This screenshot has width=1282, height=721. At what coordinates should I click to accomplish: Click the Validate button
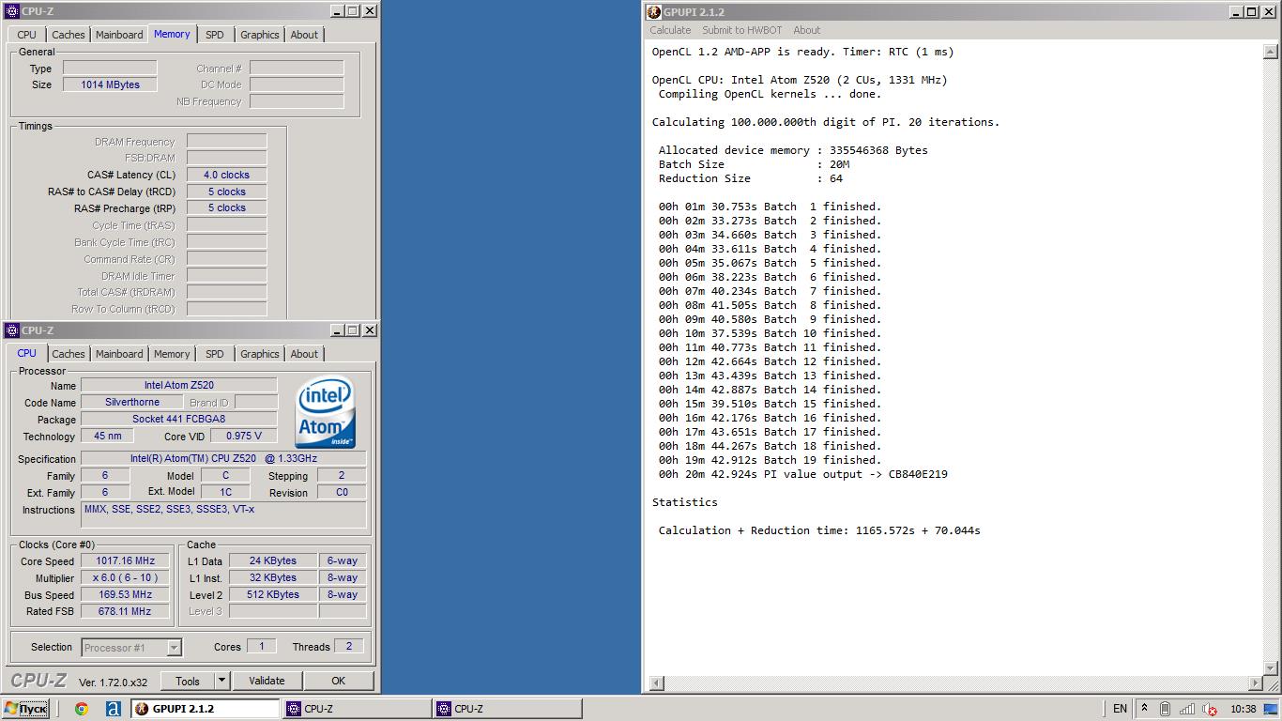(x=267, y=681)
